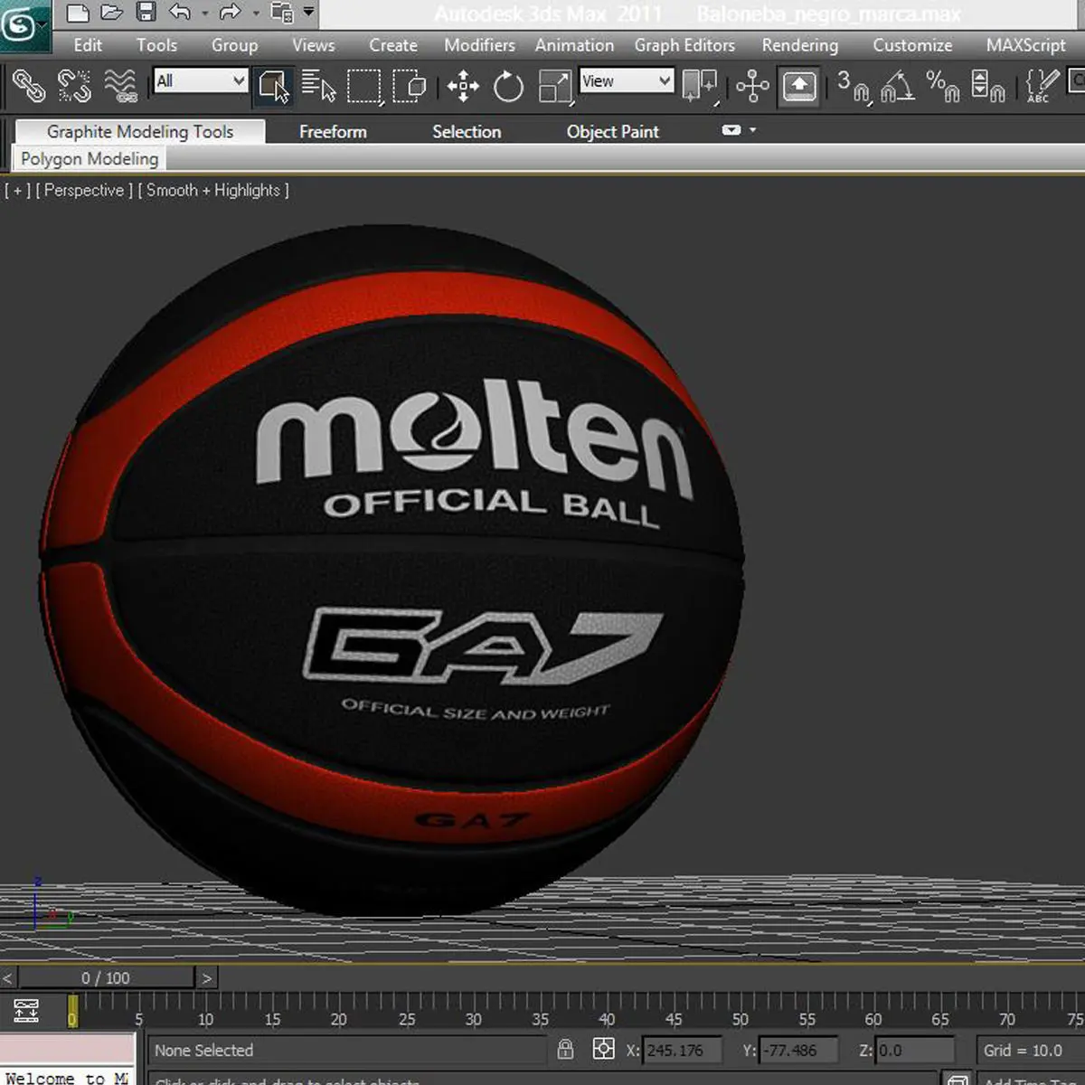Open the Group menu
The height and width of the screenshot is (1085, 1085).
click(x=234, y=45)
